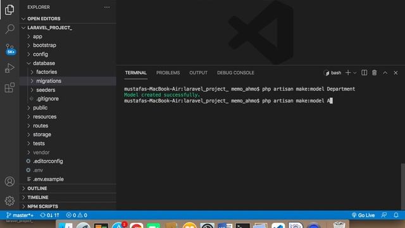Open the .editorconfig file

tap(68, 161)
